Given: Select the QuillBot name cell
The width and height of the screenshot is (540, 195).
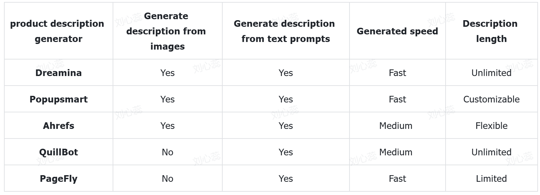Looking at the screenshot, I should click(x=59, y=152).
